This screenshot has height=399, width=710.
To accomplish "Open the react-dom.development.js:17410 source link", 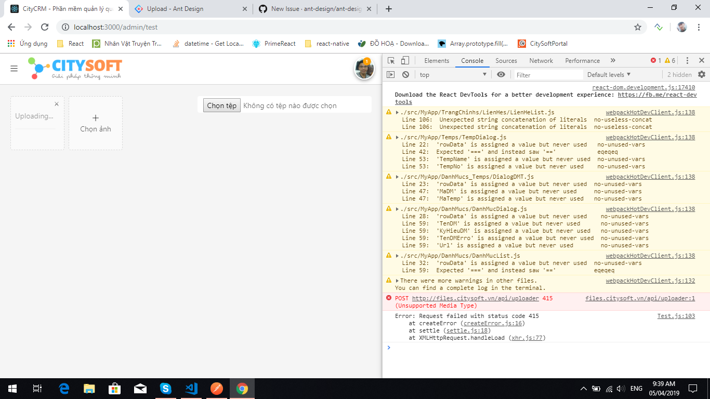I will tap(643, 87).
